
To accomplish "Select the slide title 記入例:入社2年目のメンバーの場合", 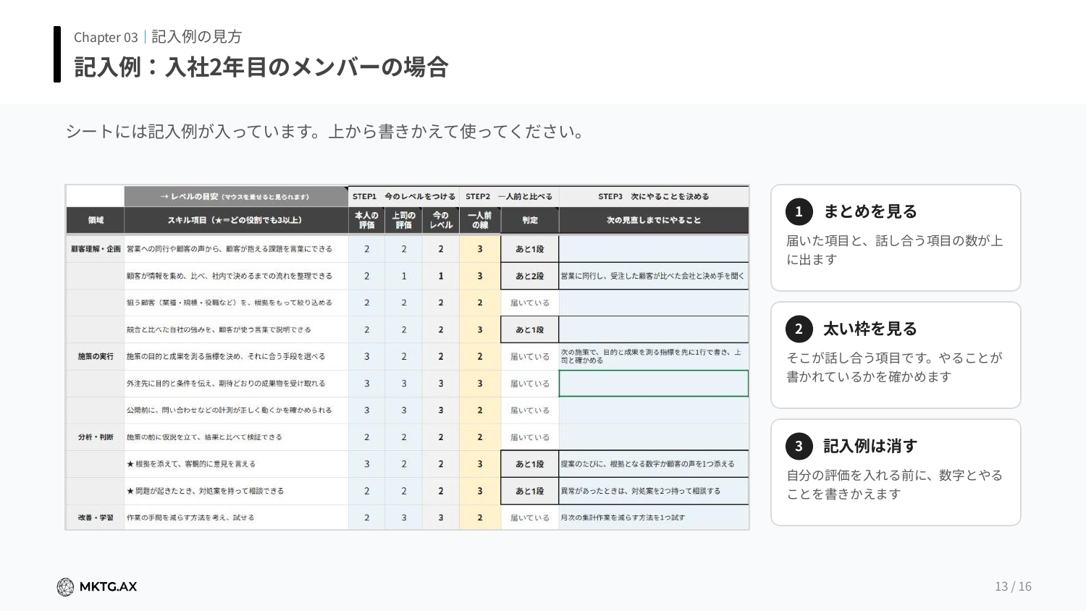I will pos(261,67).
